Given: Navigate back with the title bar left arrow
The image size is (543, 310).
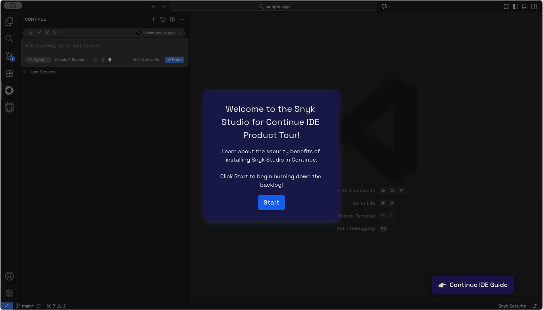Looking at the screenshot, I should click(154, 6).
